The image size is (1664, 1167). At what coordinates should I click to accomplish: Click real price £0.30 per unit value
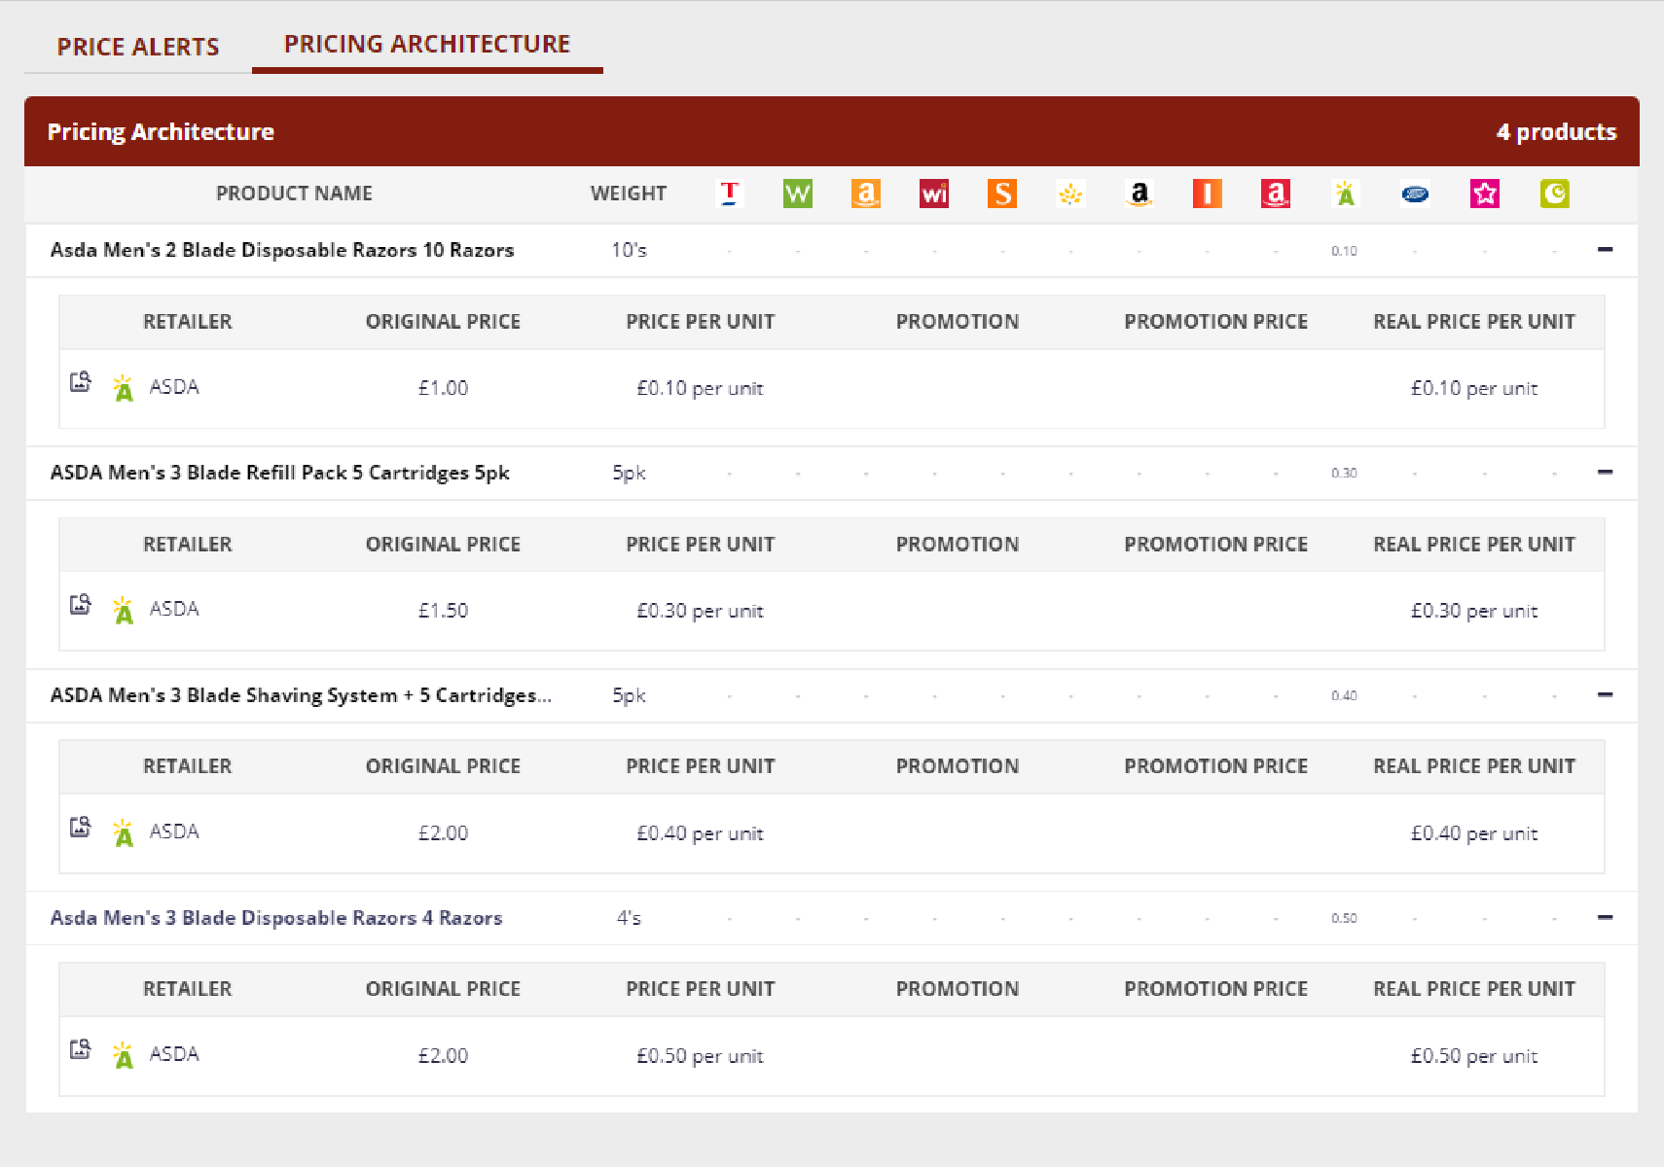click(1474, 611)
